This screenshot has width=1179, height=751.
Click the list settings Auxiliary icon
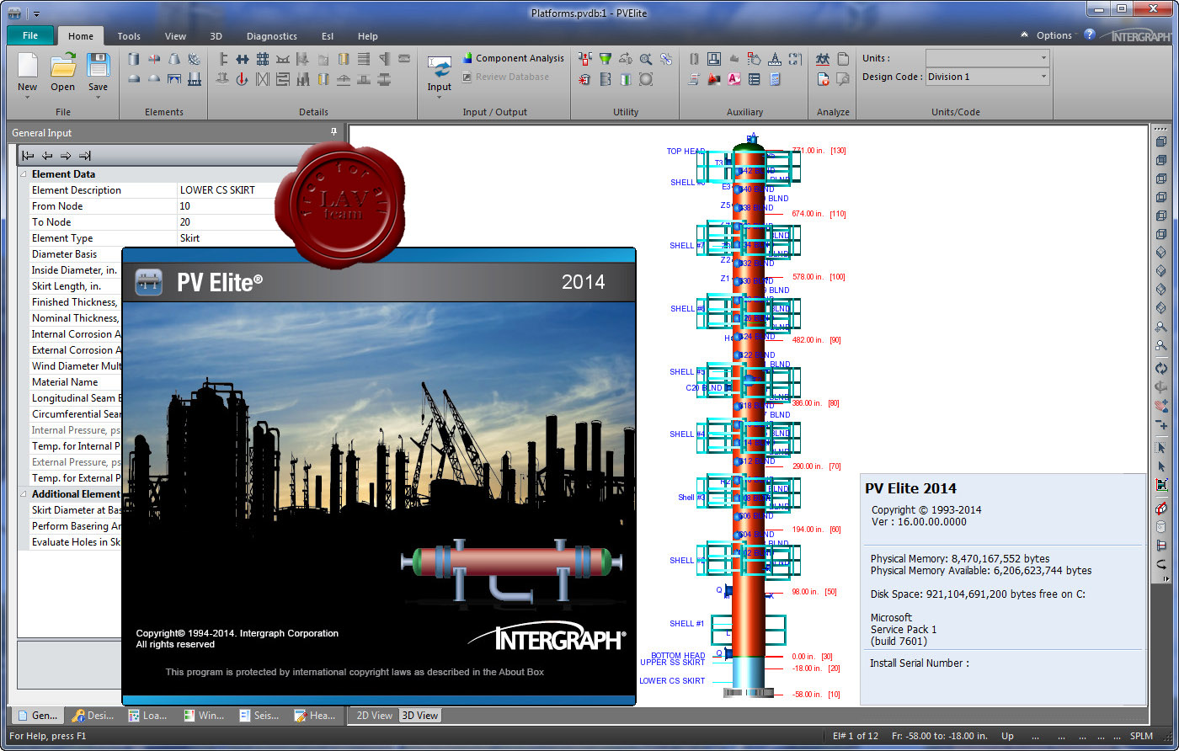[x=754, y=79]
